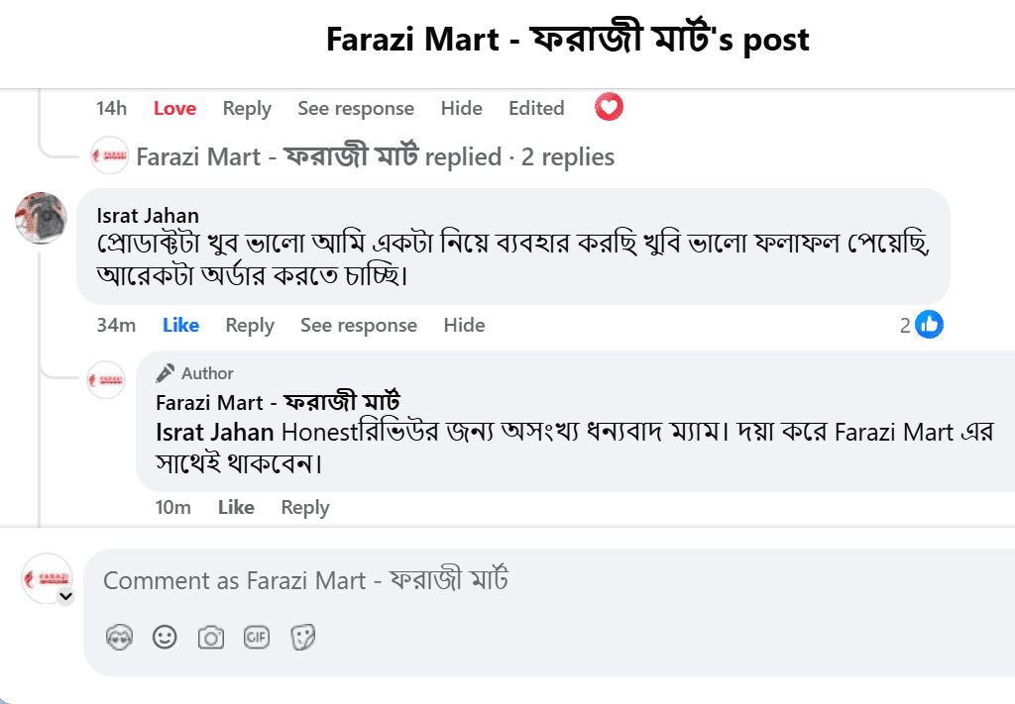Screen dimensions: 1015x704
Task: Toggle Like on Israt Jahan's comment
Action: (180, 325)
